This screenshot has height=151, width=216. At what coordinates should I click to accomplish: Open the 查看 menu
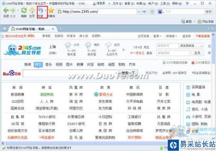129,4
